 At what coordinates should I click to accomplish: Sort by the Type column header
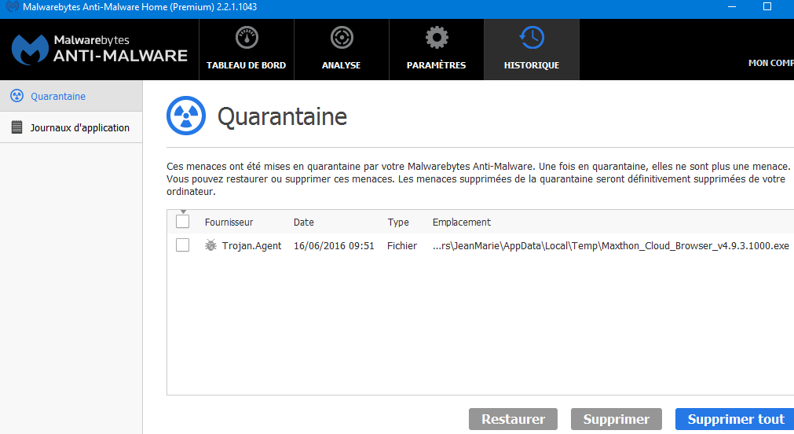[x=398, y=222]
